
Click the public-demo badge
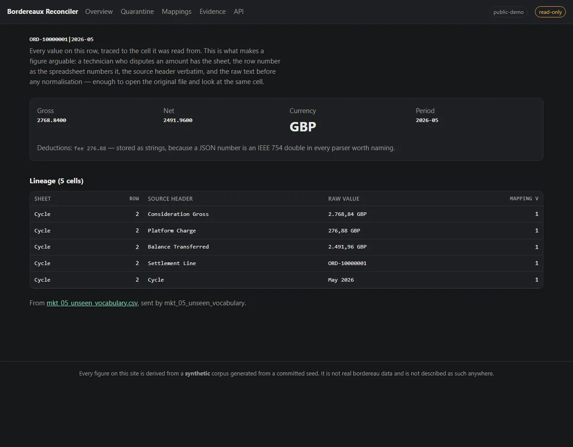[x=509, y=12]
